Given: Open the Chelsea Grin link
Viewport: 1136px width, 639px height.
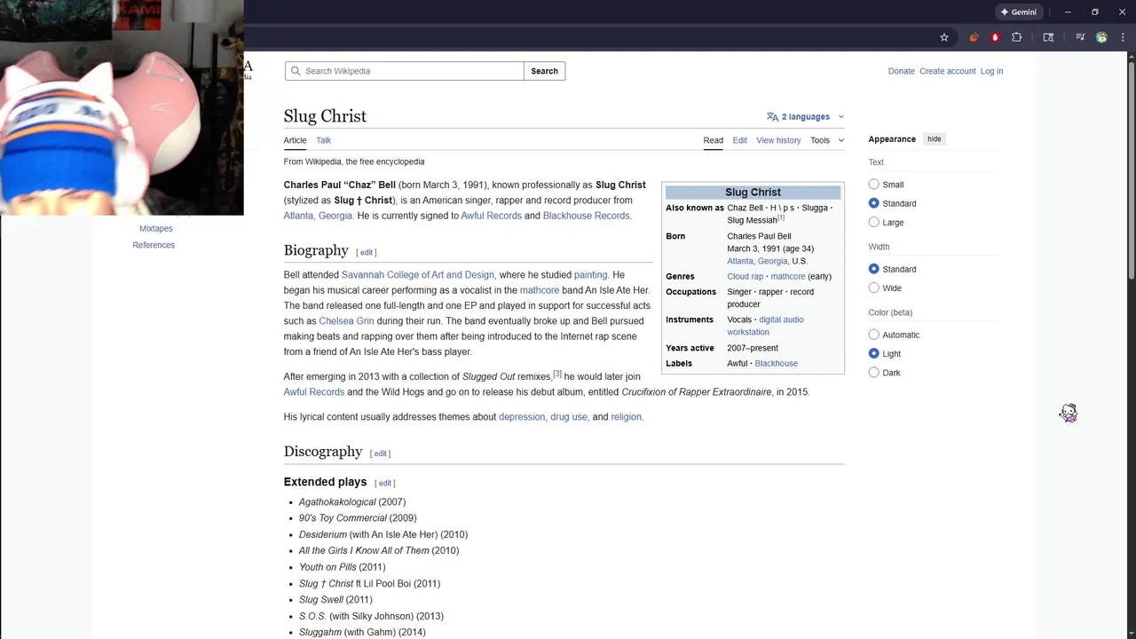Looking at the screenshot, I should (346, 321).
